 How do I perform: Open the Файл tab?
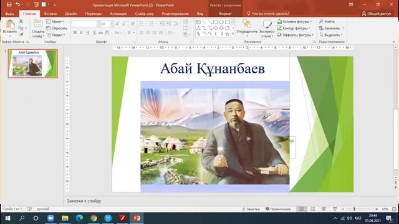(x=9, y=14)
